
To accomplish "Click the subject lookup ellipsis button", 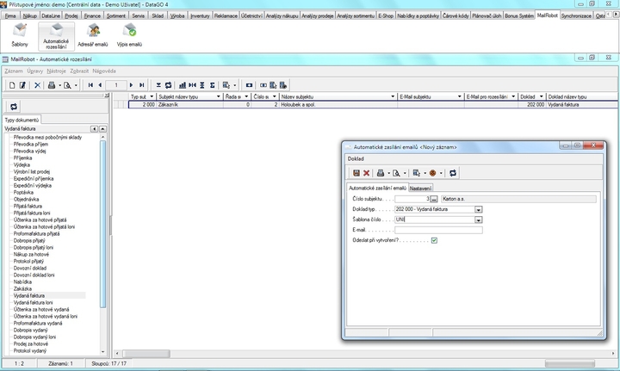I will tap(434, 199).
